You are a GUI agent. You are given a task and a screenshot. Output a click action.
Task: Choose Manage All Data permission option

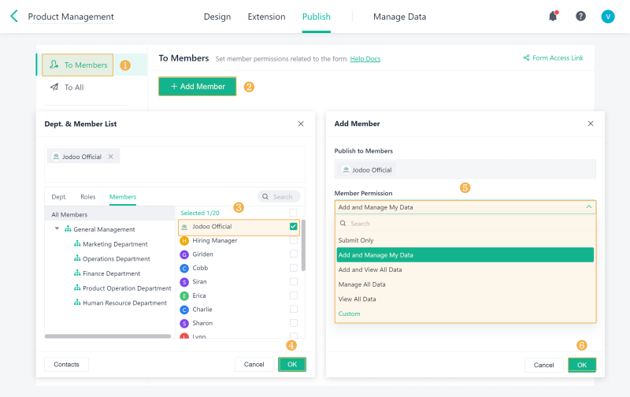click(361, 284)
